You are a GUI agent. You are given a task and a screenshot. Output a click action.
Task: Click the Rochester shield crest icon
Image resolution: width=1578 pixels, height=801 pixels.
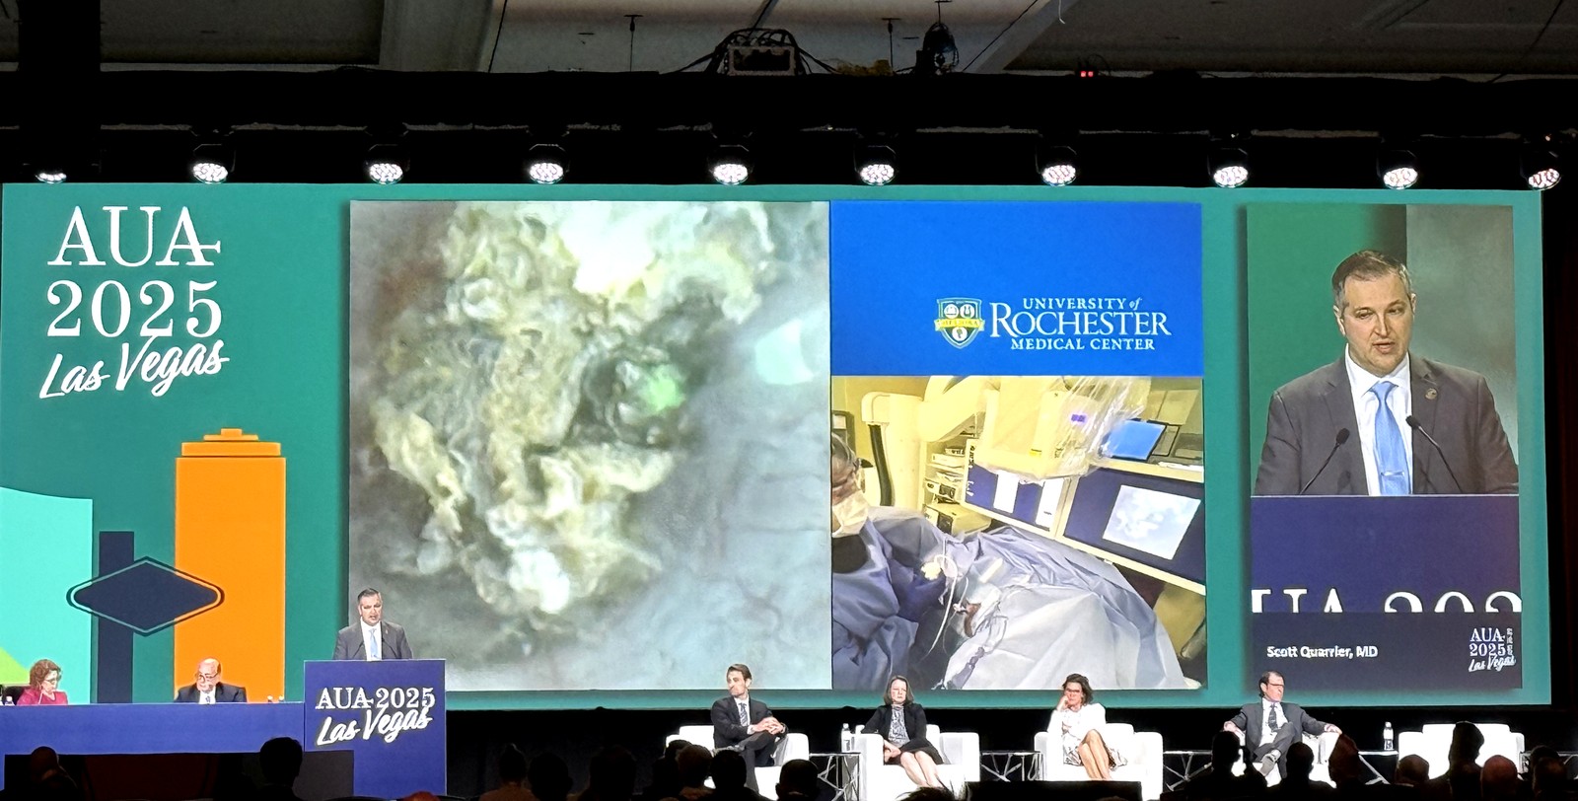959,323
